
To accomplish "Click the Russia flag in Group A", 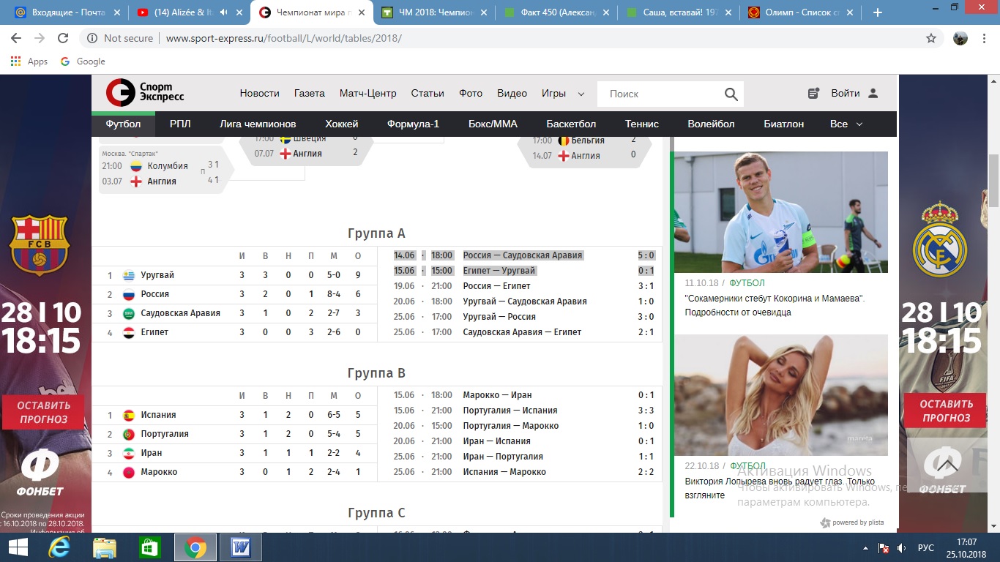I will (x=129, y=294).
